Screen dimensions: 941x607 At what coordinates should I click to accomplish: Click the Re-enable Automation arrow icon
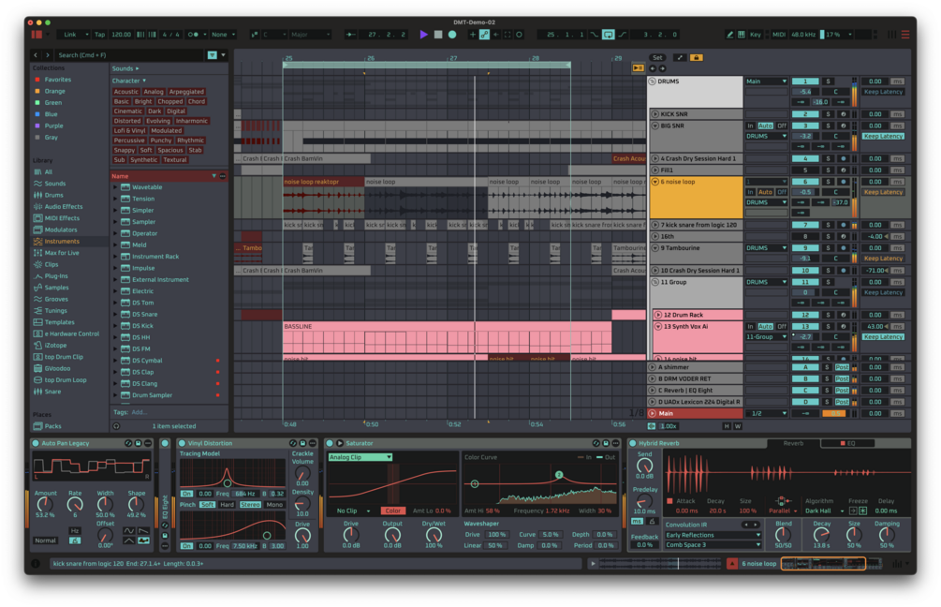coord(496,35)
